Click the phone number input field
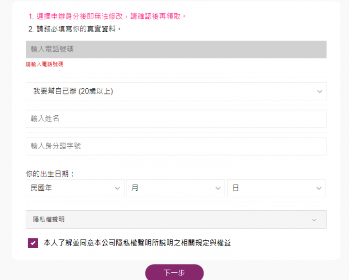349x280 pixels. coord(176,49)
